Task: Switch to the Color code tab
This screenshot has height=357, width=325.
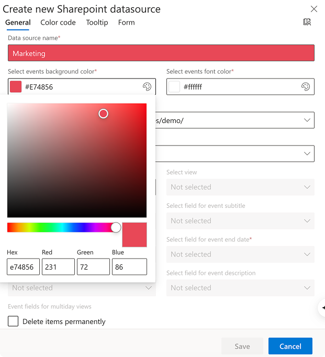Action: coord(58,23)
